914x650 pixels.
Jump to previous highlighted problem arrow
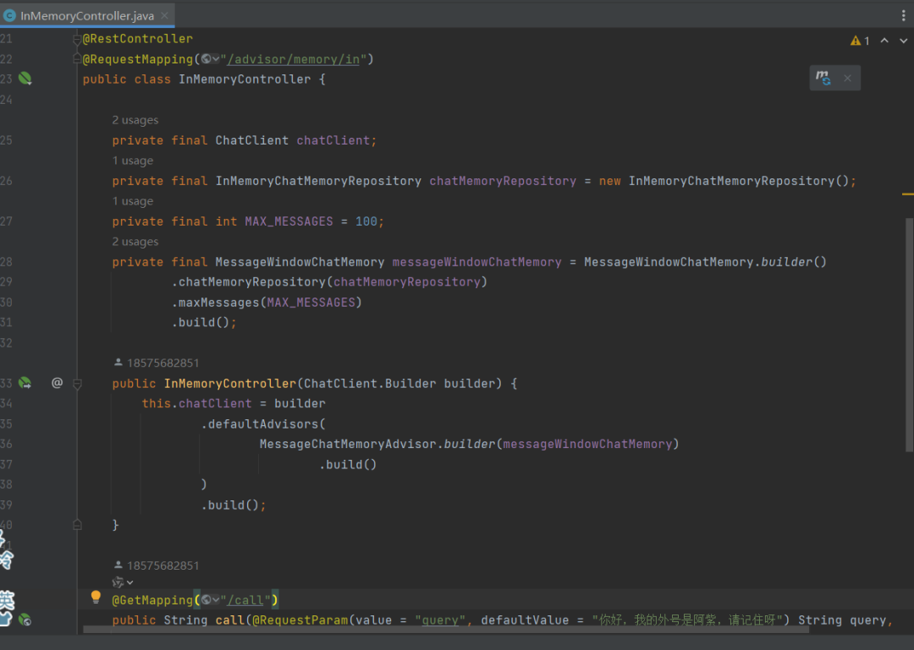(884, 41)
